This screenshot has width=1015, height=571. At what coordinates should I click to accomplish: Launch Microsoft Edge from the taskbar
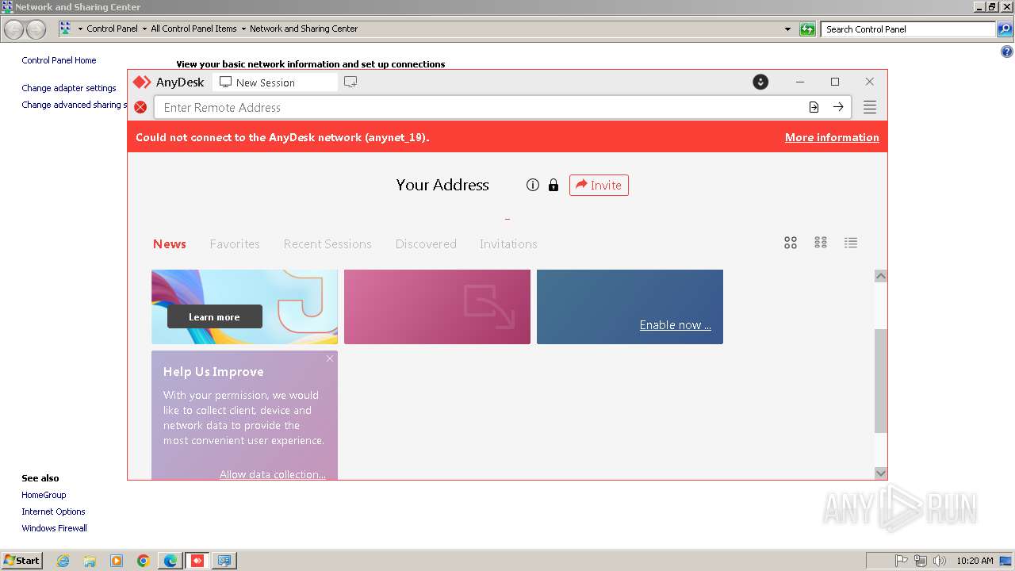pyautogui.click(x=170, y=561)
